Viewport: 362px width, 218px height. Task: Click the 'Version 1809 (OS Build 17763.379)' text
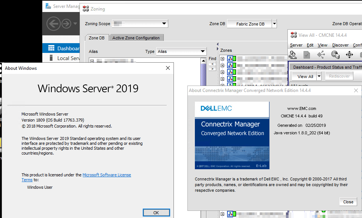tap(52, 120)
